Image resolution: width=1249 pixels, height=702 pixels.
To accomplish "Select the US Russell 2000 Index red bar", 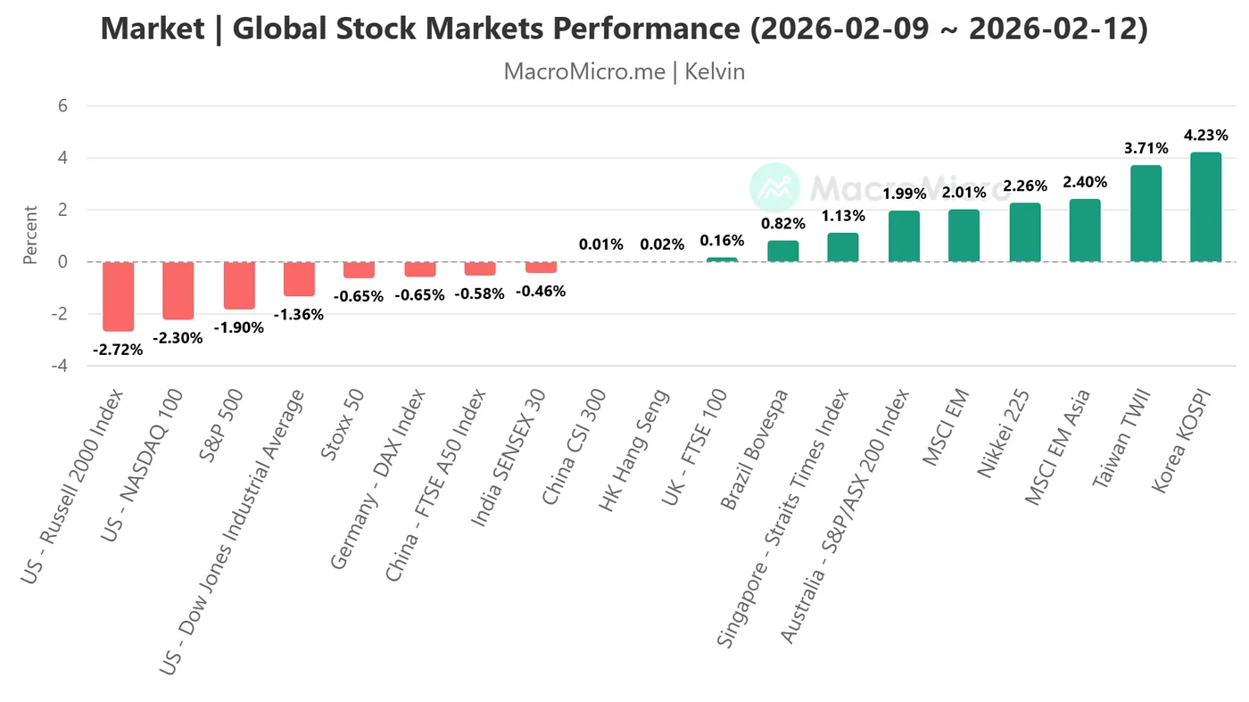I will (119, 296).
